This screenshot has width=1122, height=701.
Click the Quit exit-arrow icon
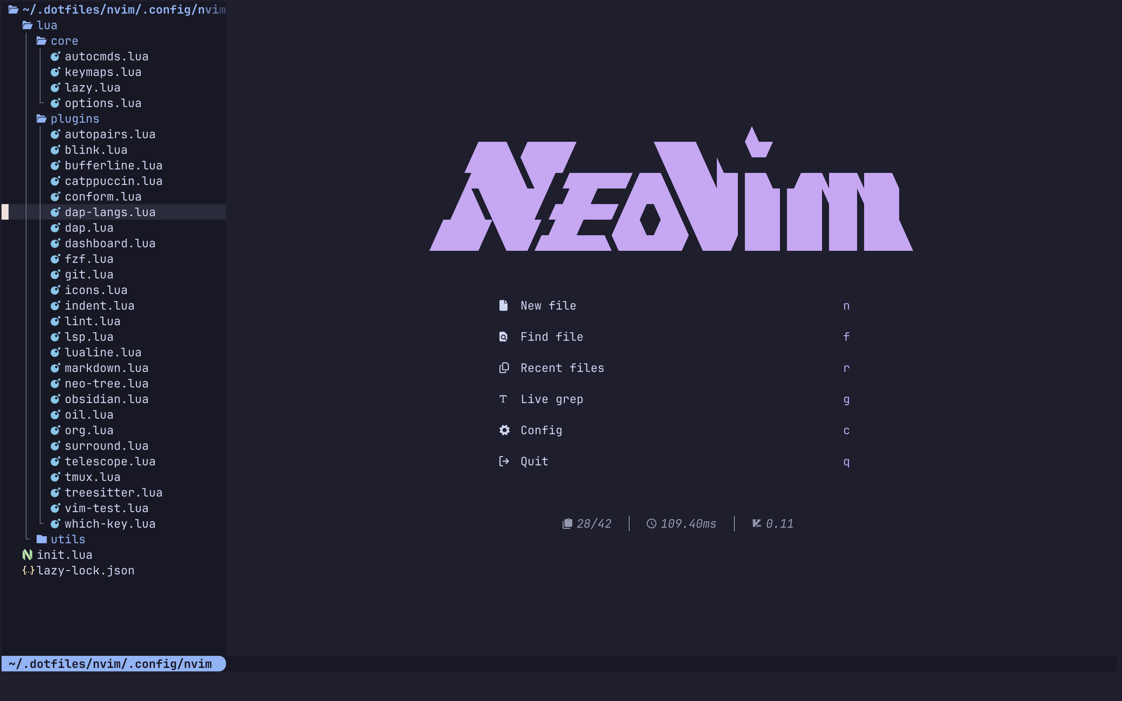coord(504,461)
